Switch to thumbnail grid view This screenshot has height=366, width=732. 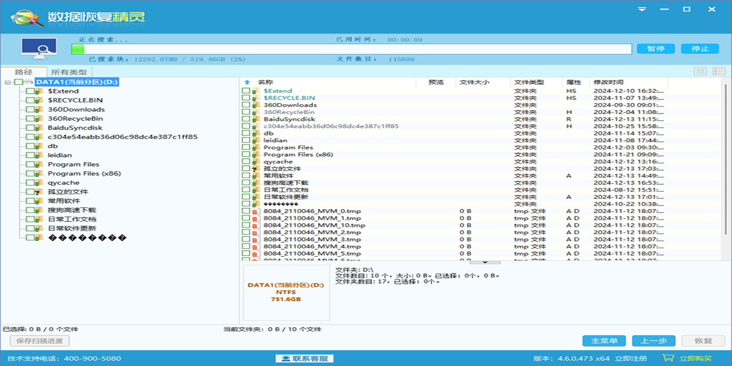[700, 72]
